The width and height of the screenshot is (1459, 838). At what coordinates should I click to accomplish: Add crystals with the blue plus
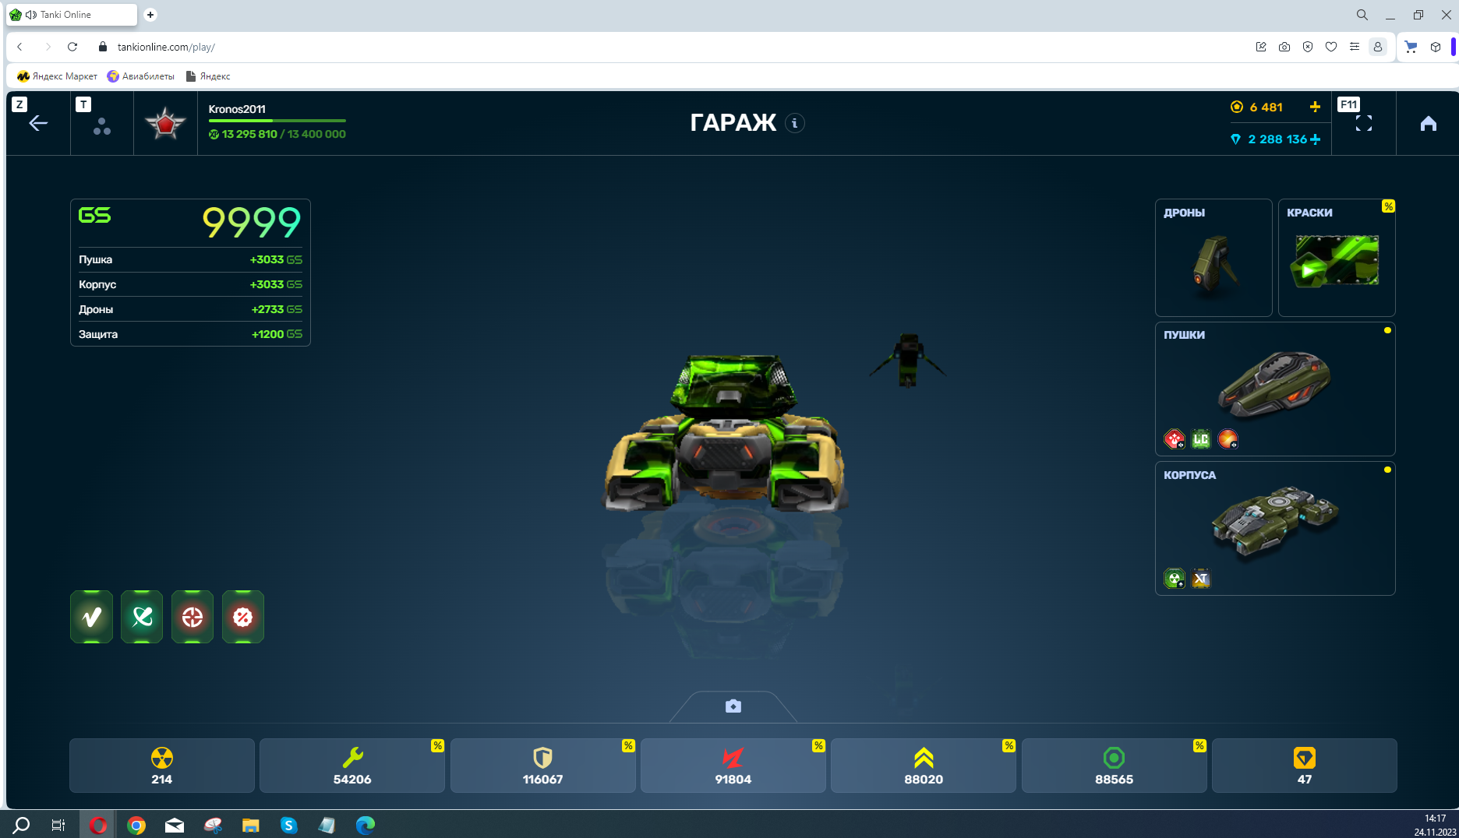pos(1316,139)
